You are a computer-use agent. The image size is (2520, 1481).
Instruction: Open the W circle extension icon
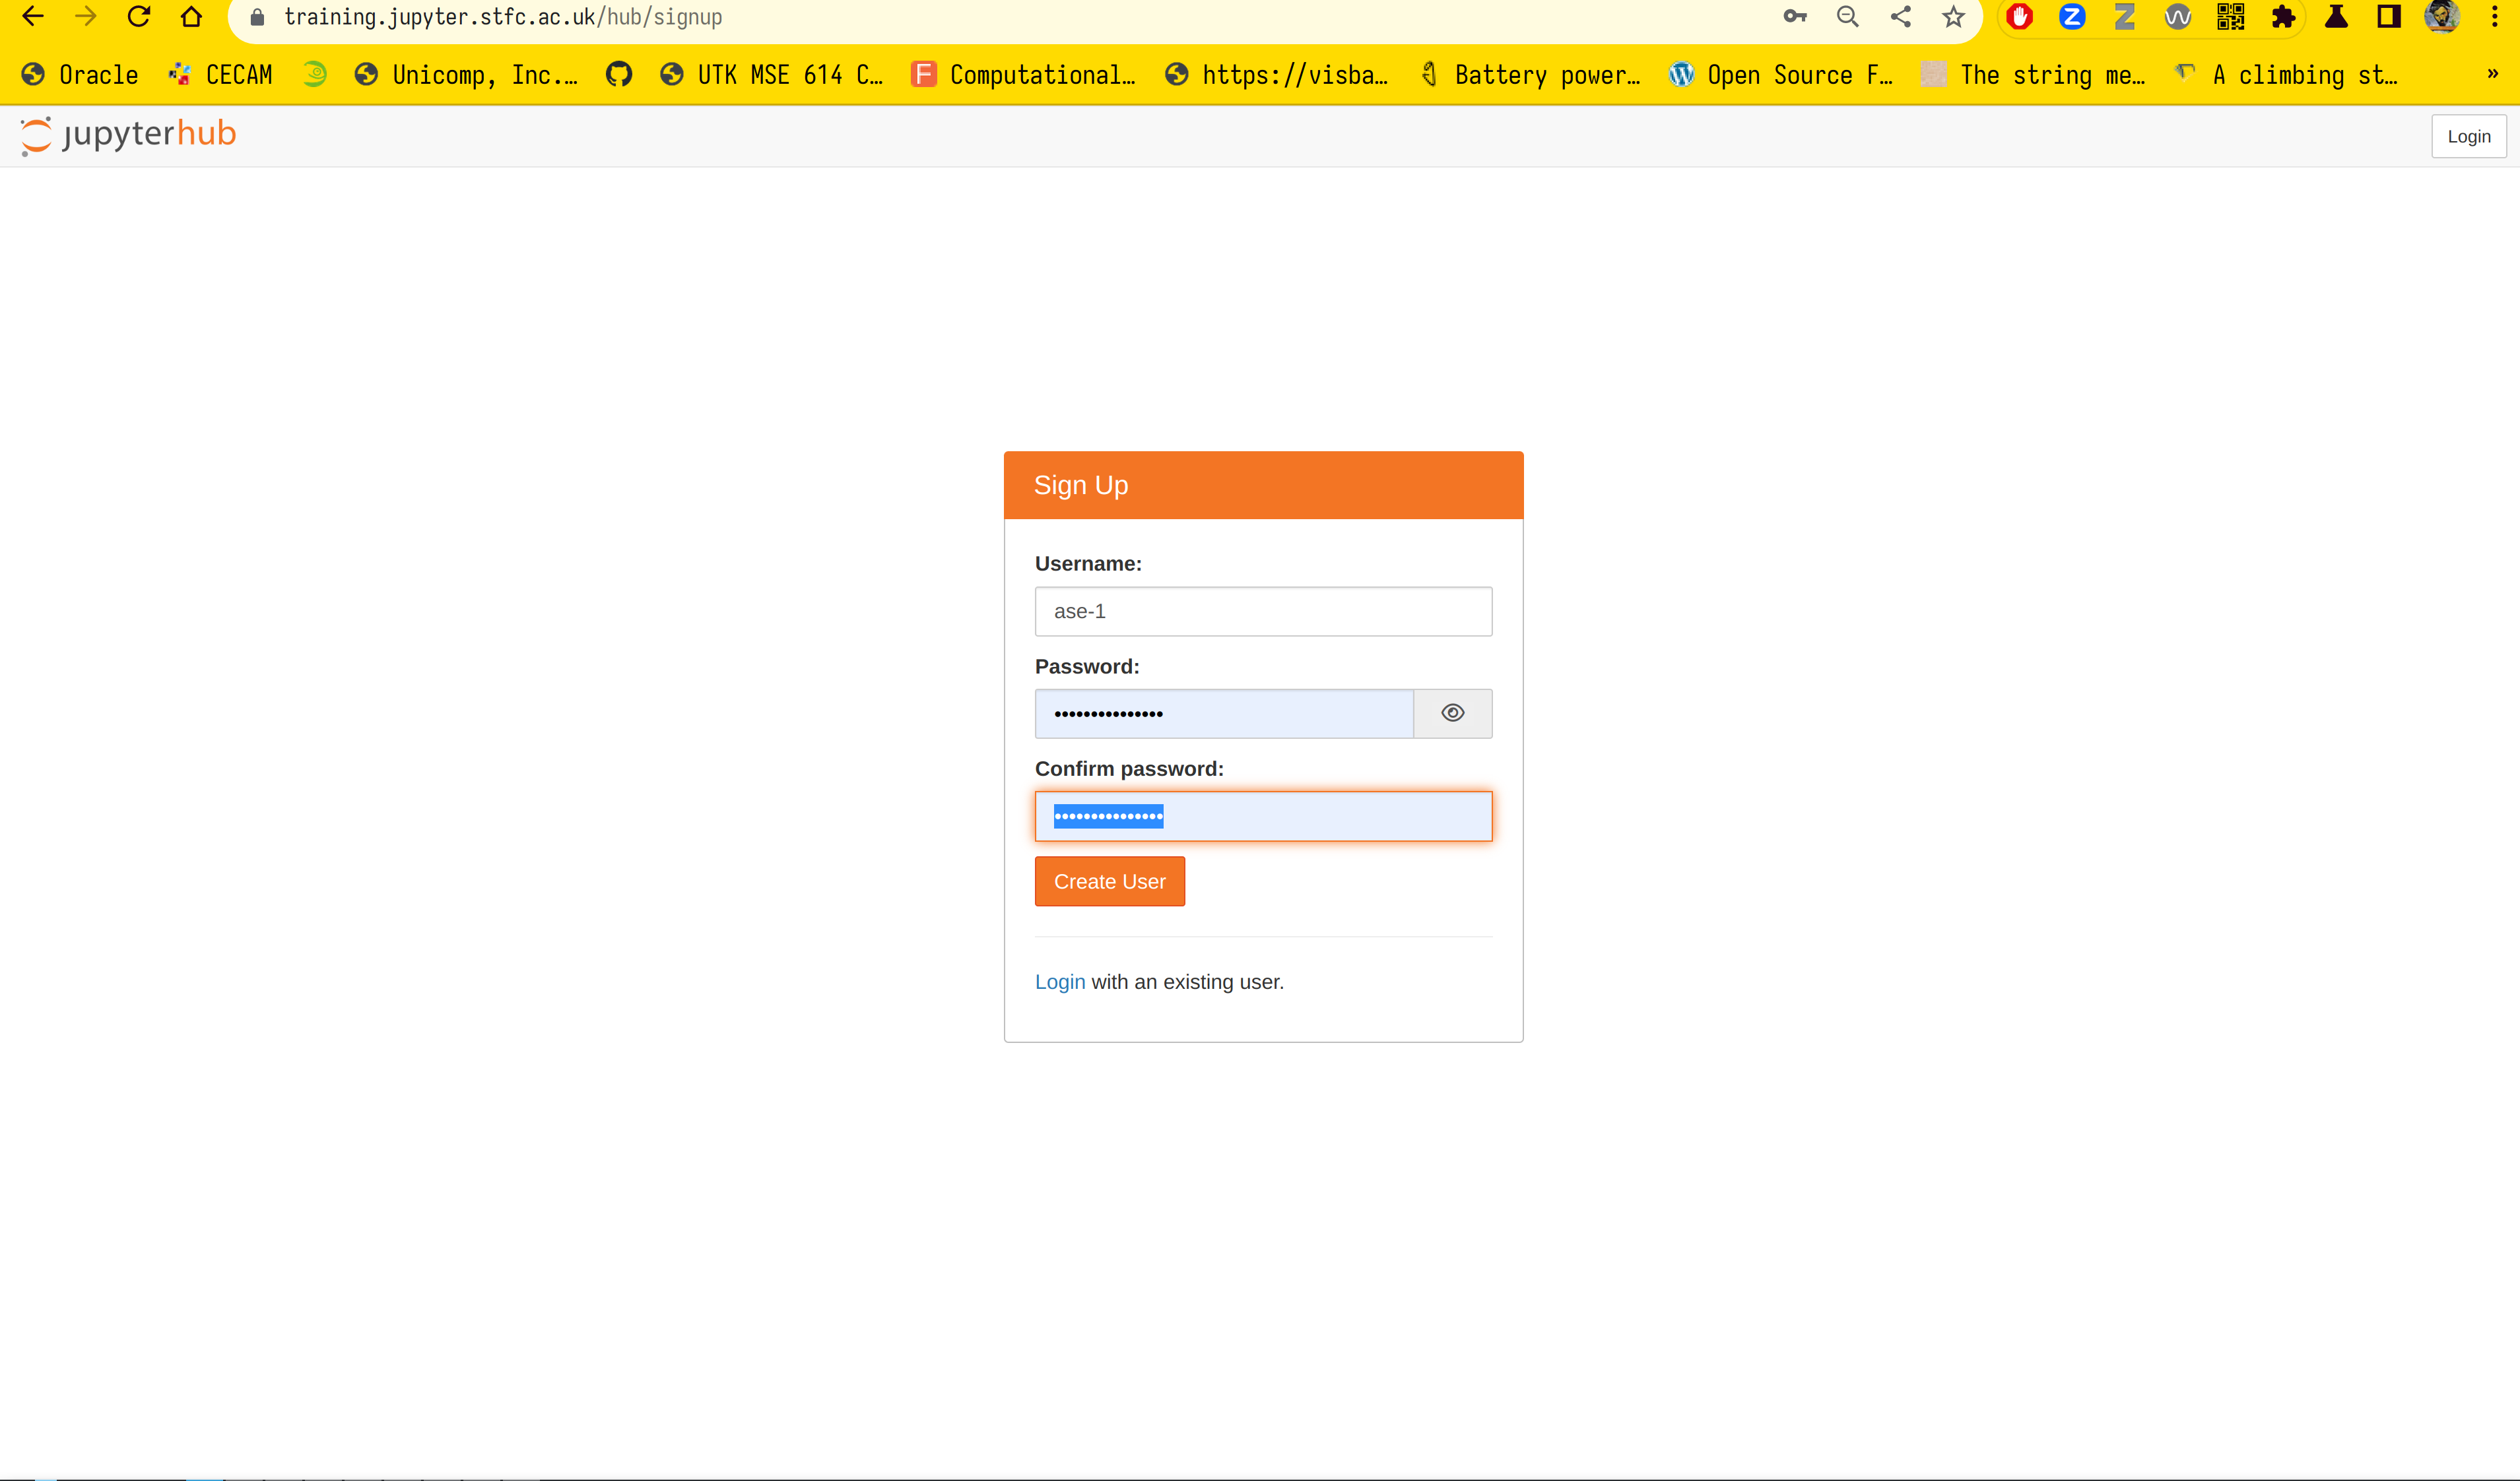point(2178,17)
